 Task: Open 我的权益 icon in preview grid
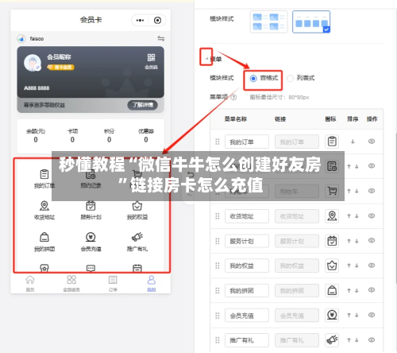(x=137, y=206)
